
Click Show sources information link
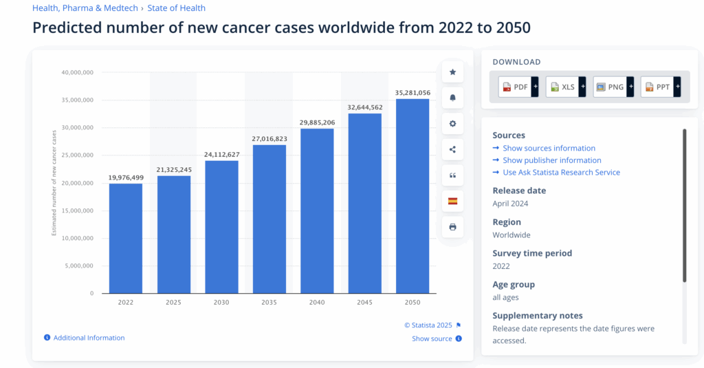pyautogui.click(x=549, y=148)
